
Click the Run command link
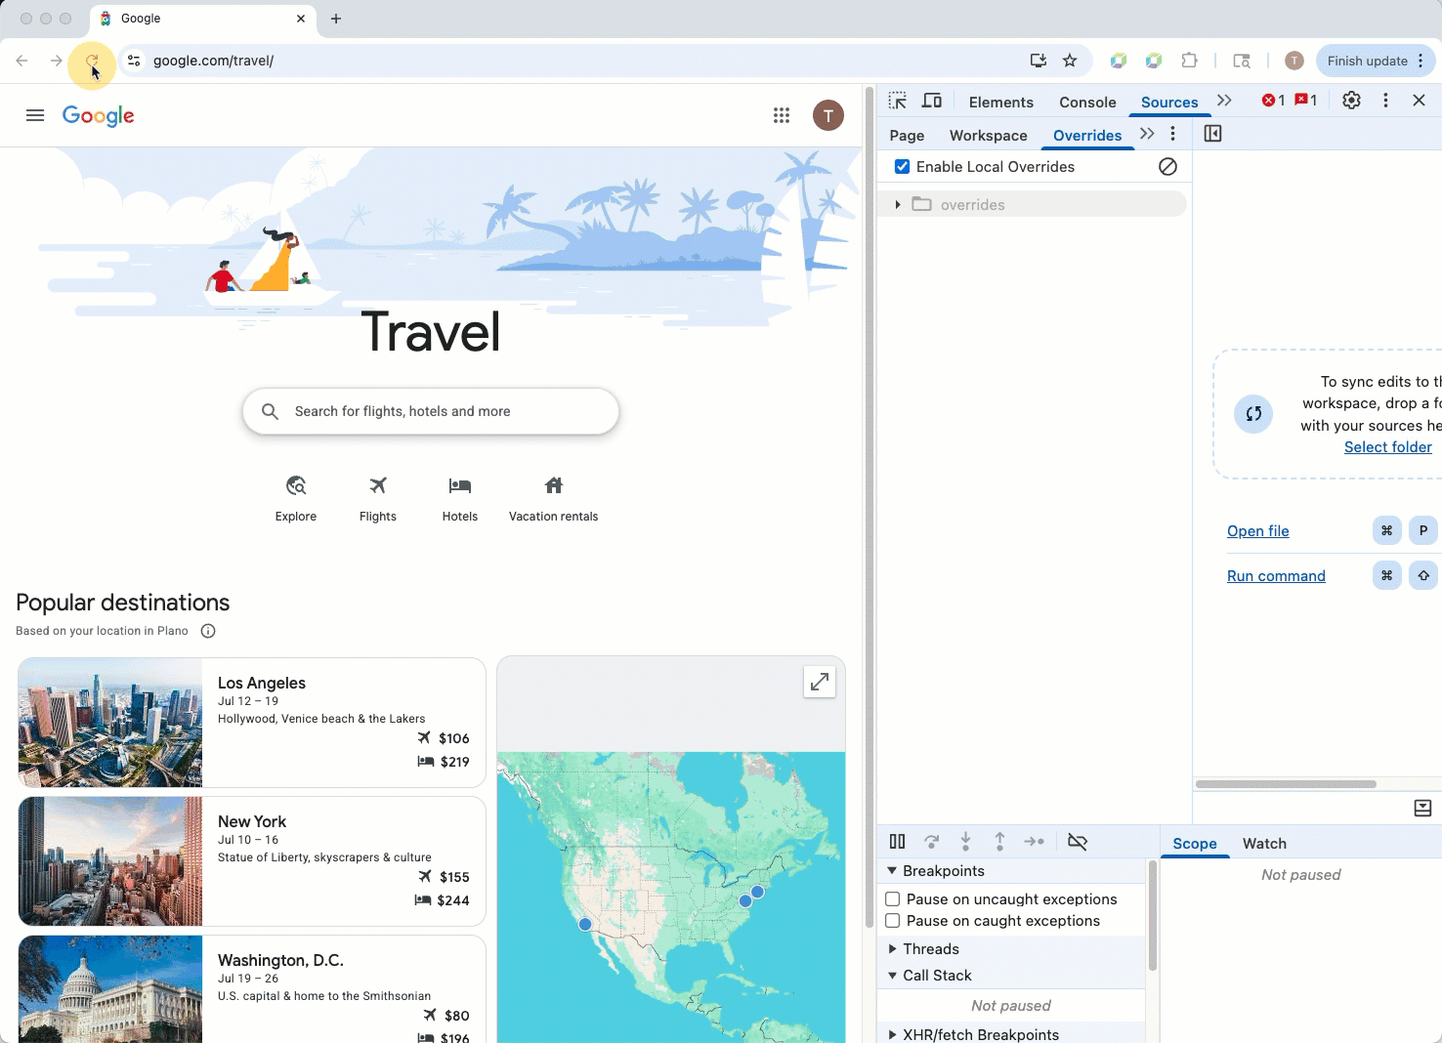pyautogui.click(x=1276, y=576)
